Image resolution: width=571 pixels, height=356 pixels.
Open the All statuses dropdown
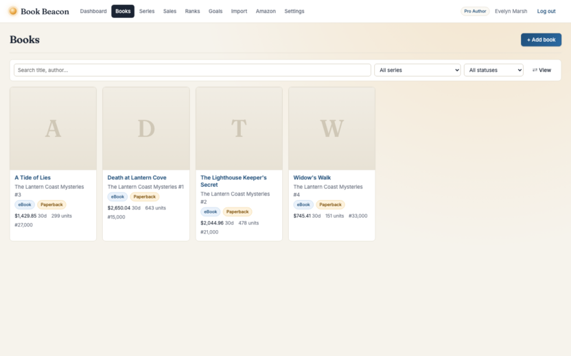tap(493, 70)
